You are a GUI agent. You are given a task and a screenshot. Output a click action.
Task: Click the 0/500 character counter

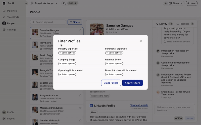pos(178,118)
